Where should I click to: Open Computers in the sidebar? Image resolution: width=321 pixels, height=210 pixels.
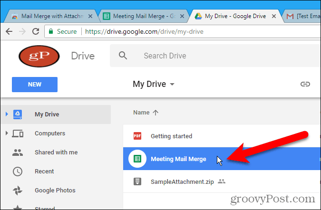(x=56, y=134)
